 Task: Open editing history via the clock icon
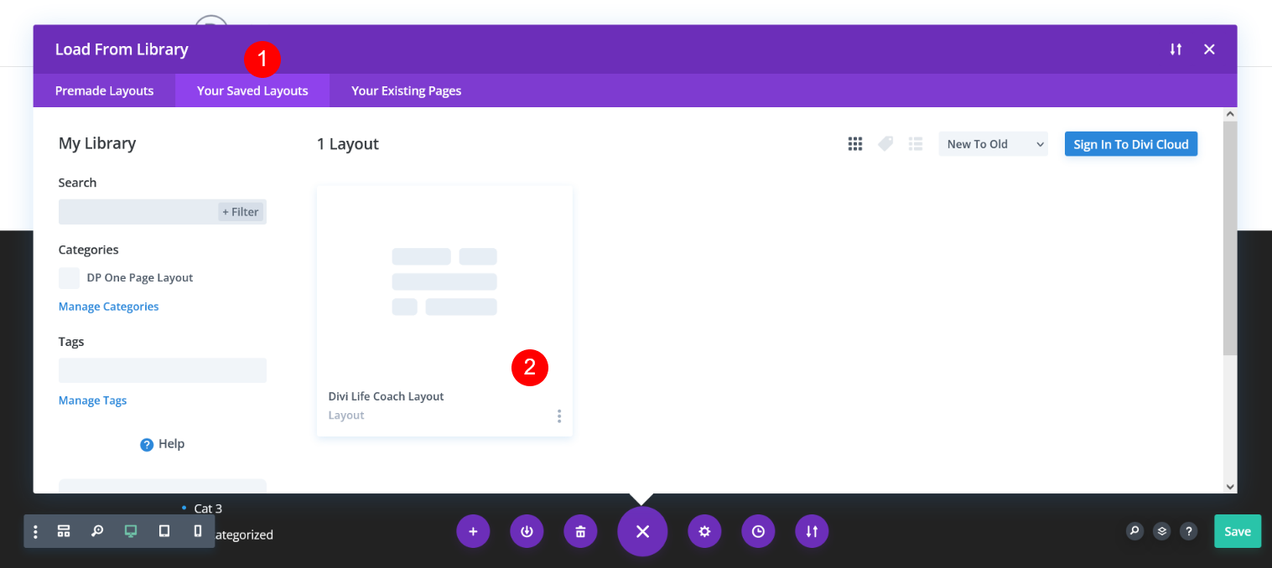pos(758,530)
